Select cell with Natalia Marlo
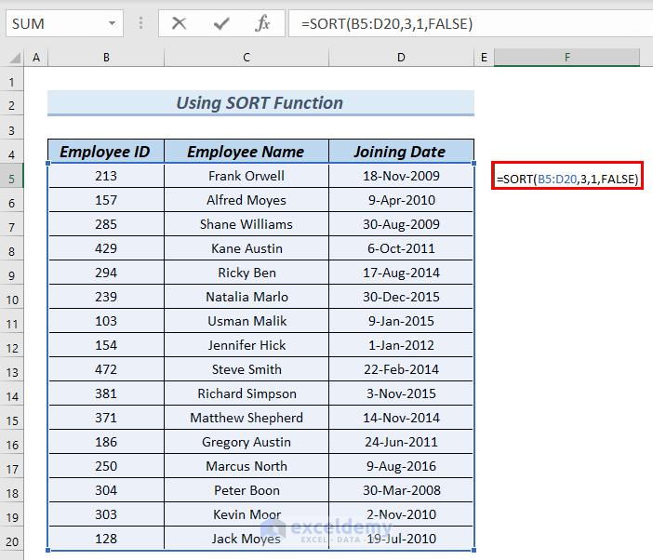653x560 pixels. (x=247, y=297)
